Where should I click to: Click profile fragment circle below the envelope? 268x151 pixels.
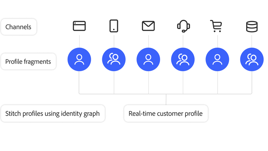pyautogui.click(x=148, y=59)
